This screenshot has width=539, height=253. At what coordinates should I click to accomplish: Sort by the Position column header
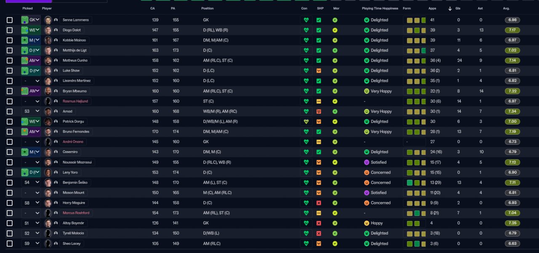[207, 8]
